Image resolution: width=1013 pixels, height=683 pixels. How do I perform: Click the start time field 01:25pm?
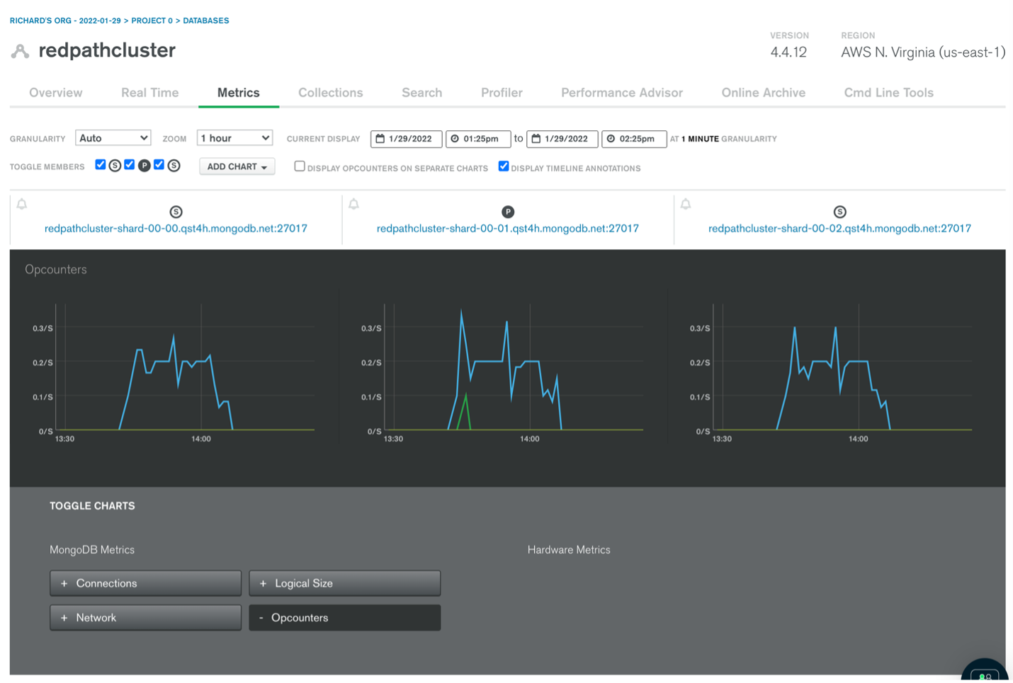pyautogui.click(x=478, y=139)
